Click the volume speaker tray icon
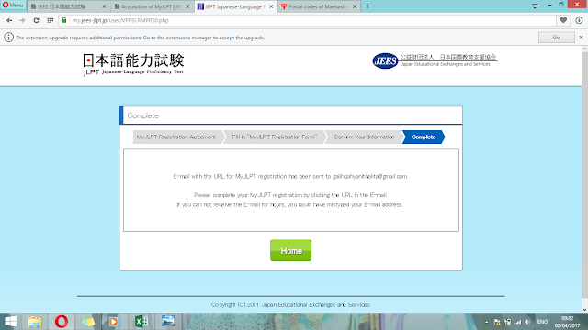 pyautogui.click(x=528, y=322)
